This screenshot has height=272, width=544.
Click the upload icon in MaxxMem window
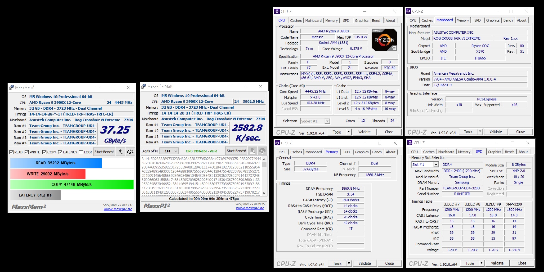click(x=120, y=152)
